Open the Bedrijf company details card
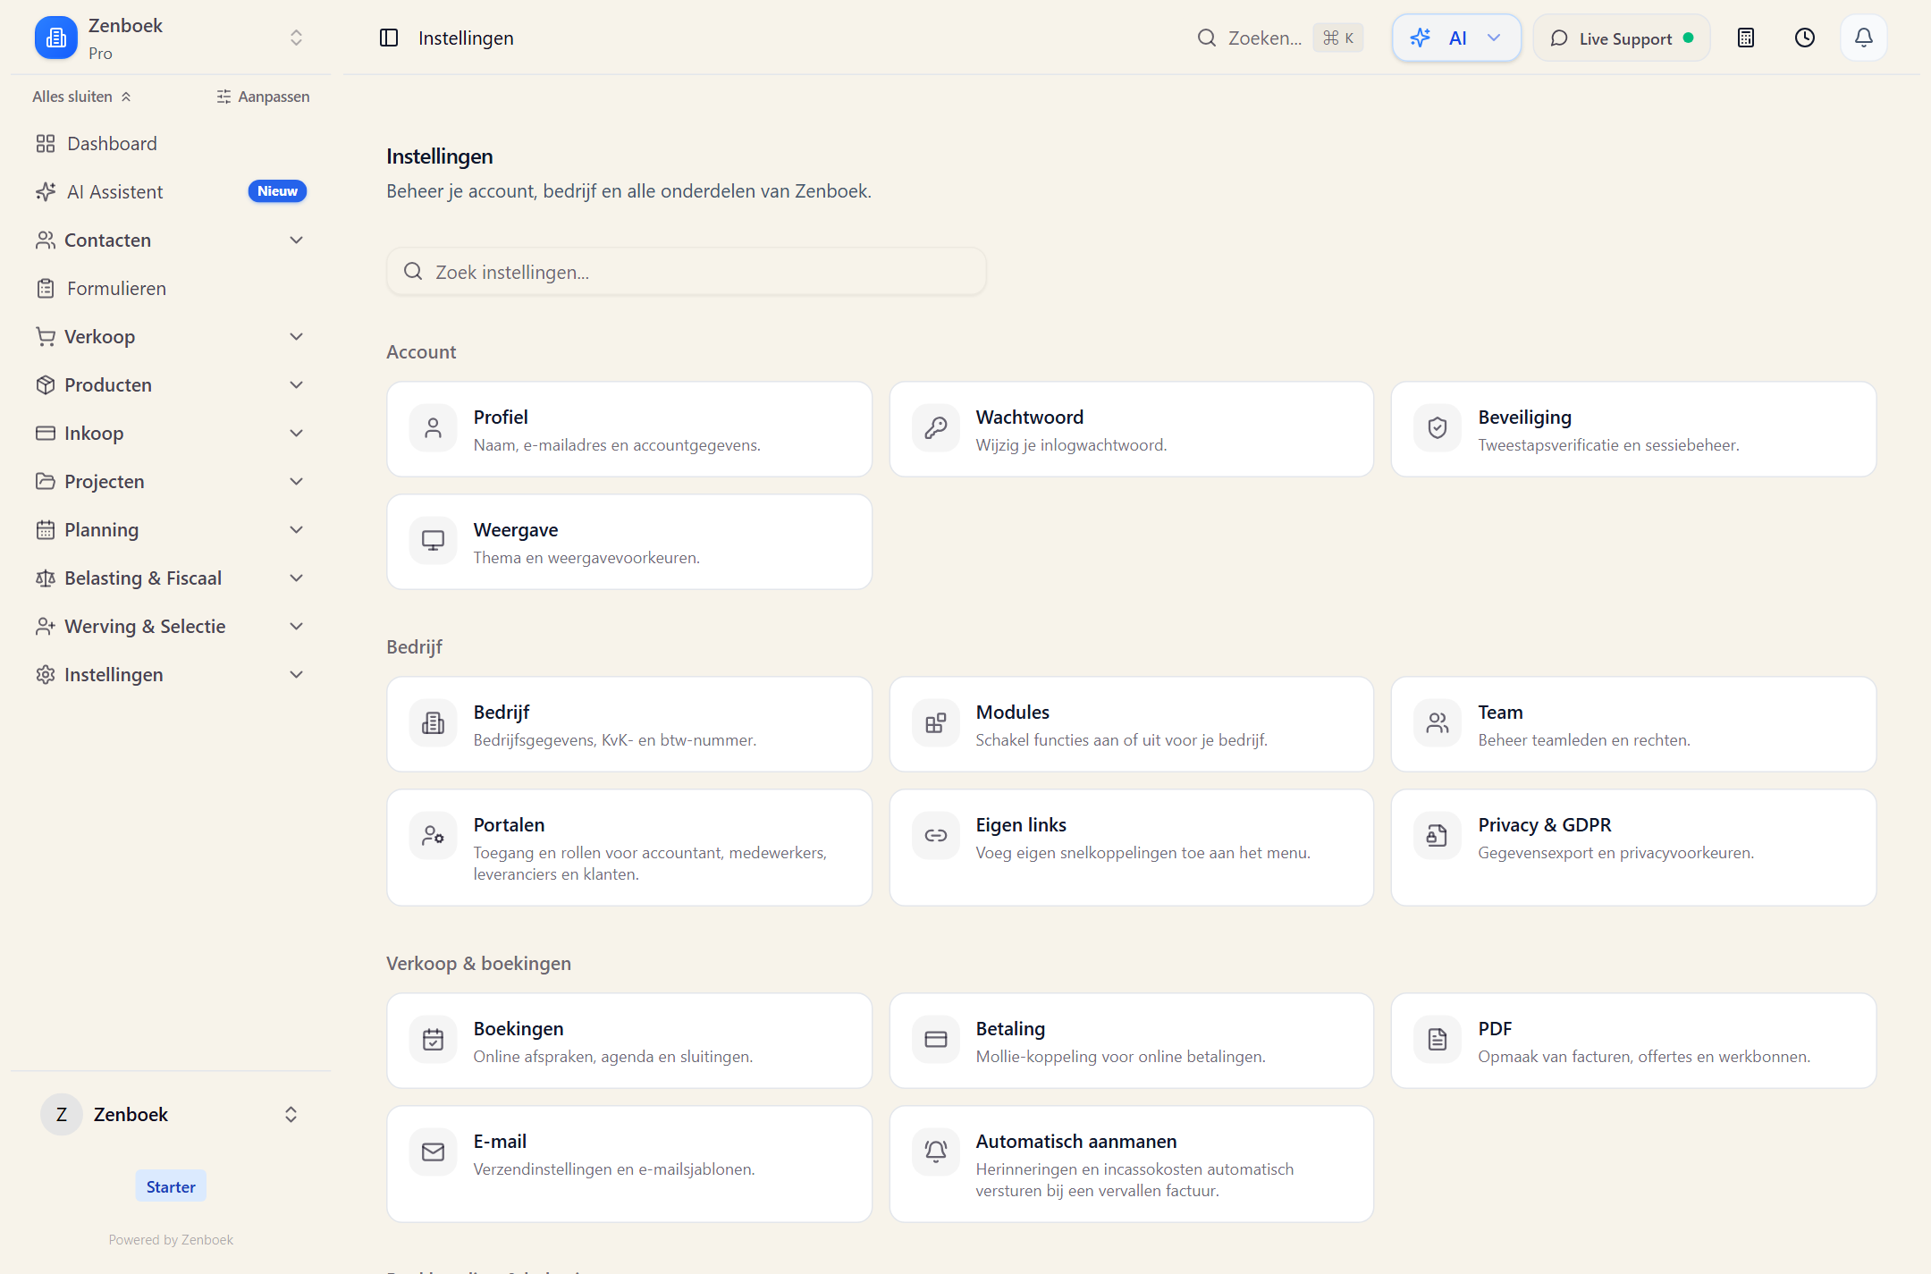 pos(629,724)
